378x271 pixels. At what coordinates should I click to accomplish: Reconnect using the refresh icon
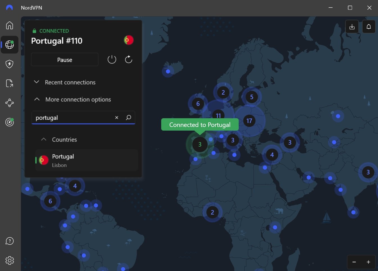click(128, 59)
